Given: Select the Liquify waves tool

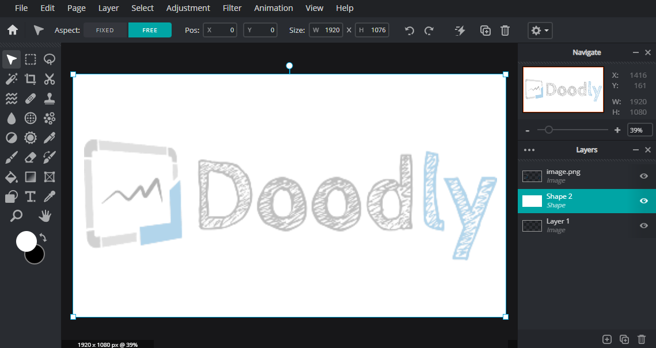Looking at the screenshot, I should pyautogui.click(x=12, y=99).
